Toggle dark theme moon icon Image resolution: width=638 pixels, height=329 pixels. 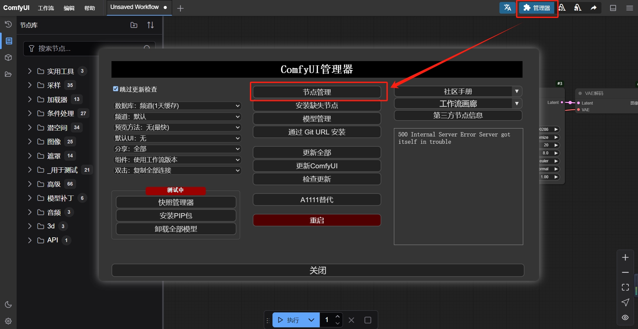click(x=8, y=304)
